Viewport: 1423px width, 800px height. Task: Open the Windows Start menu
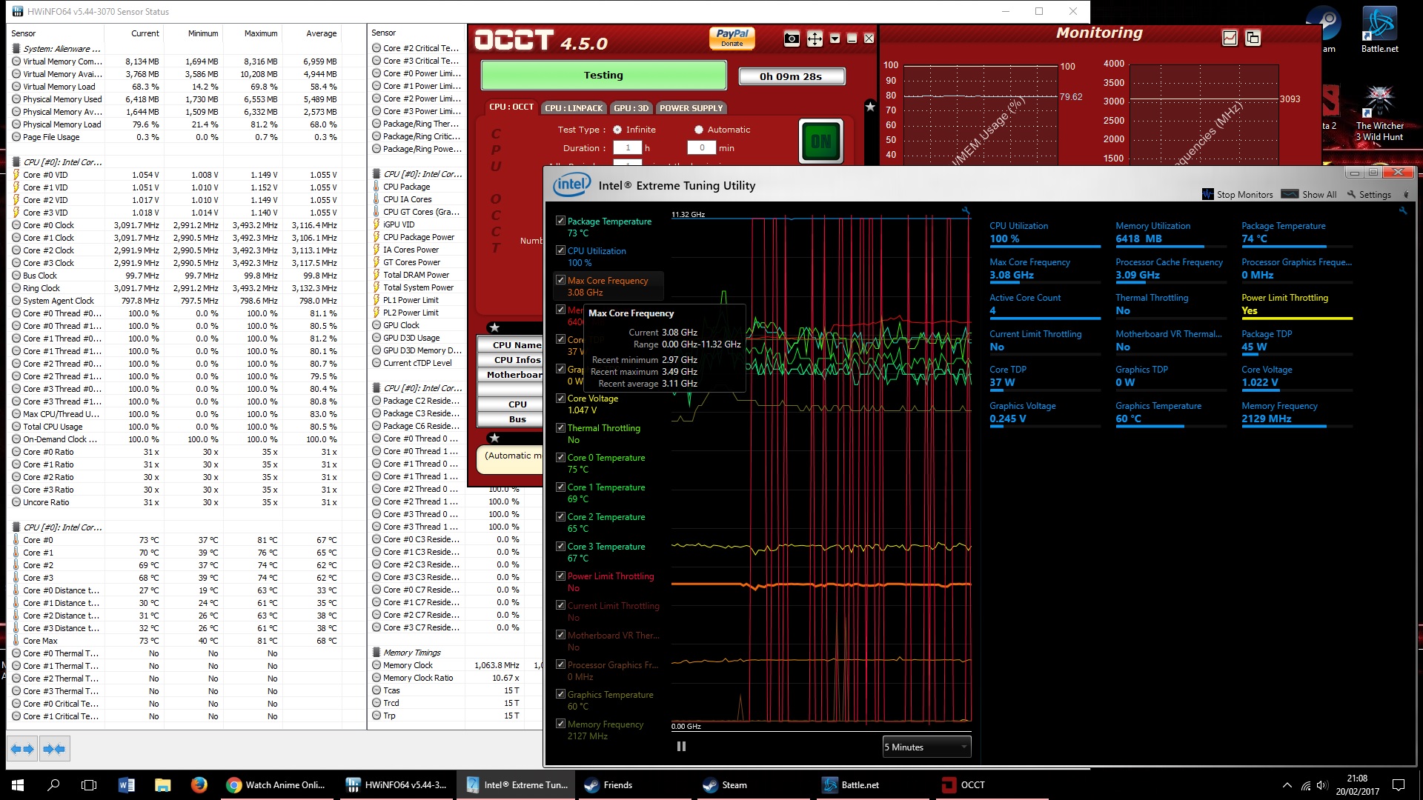pos(18,784)
